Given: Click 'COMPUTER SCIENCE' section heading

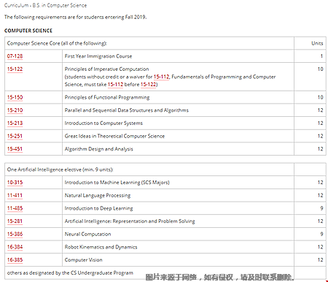Looking at the screenshot, I should pyautogui.click(x=28, y=31).
